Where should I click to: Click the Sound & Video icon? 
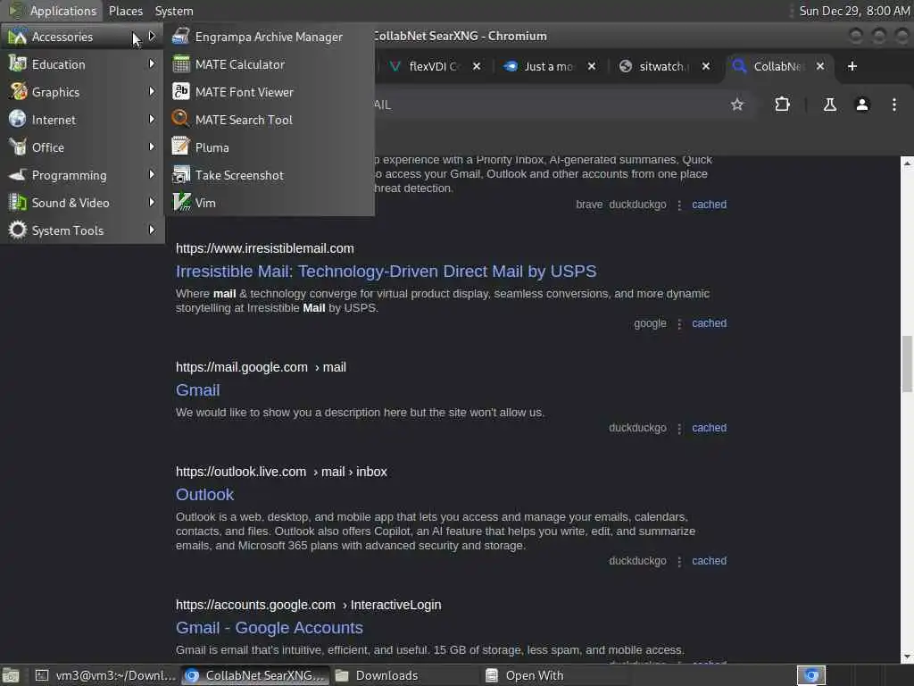tap(18, 203)
